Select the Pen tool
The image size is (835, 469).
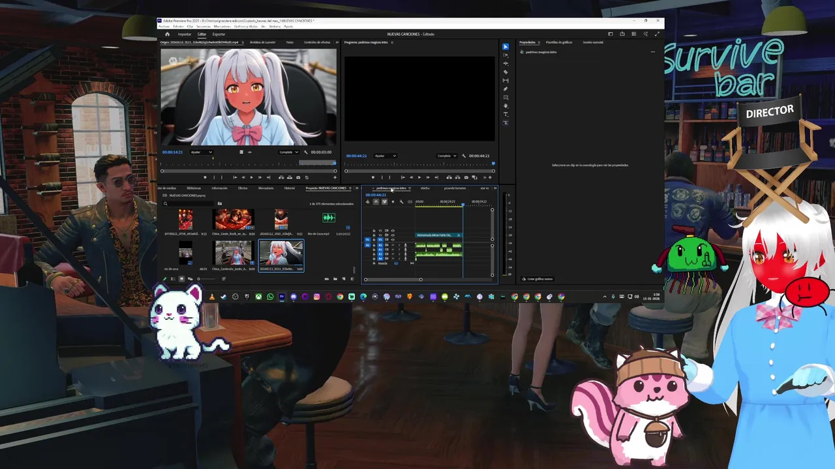coord(506,89)
